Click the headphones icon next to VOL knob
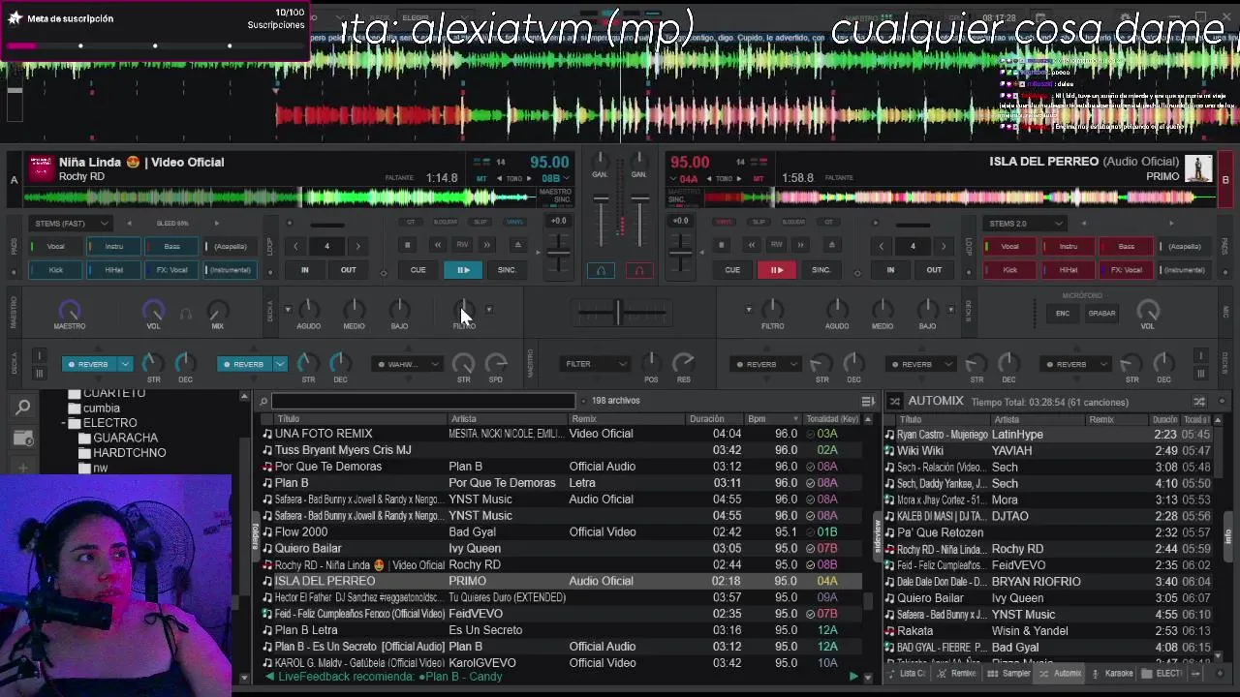 click(x=186, y=314)
